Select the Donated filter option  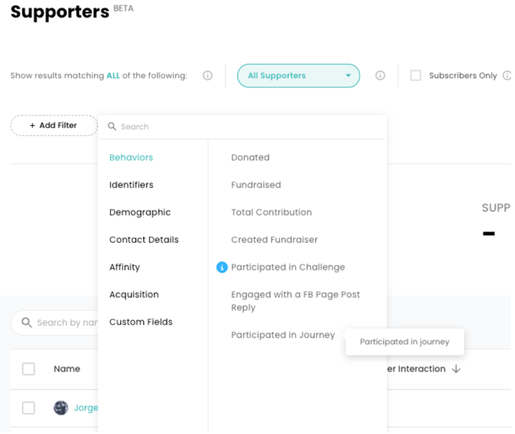tap(250, 157)
